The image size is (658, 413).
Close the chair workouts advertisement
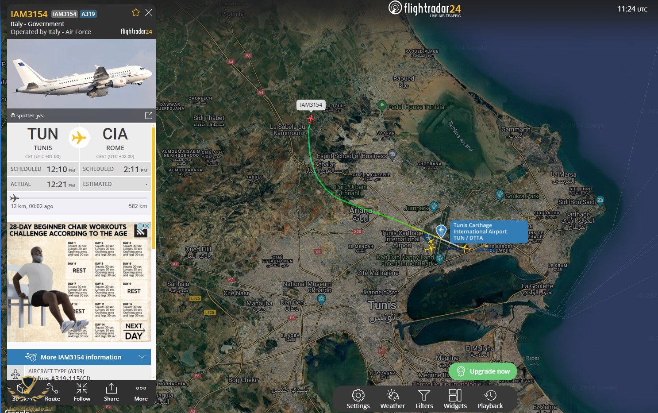(x=148, y=226)
